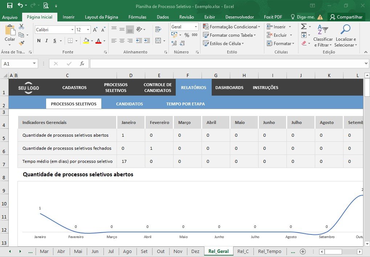Undo the last action
This screenshot has width=370, height=257.
click(x=21, y=5)
